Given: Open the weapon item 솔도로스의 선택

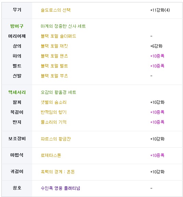Looking at the screenshot, I should coord(55,10).
